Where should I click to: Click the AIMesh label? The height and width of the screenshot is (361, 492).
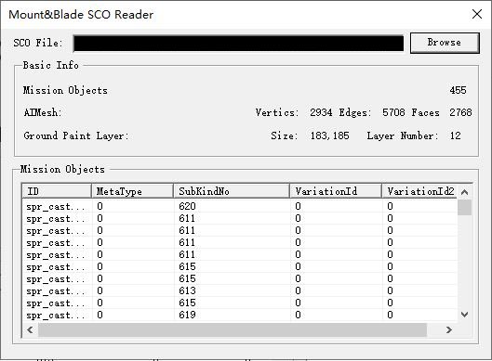43,112
